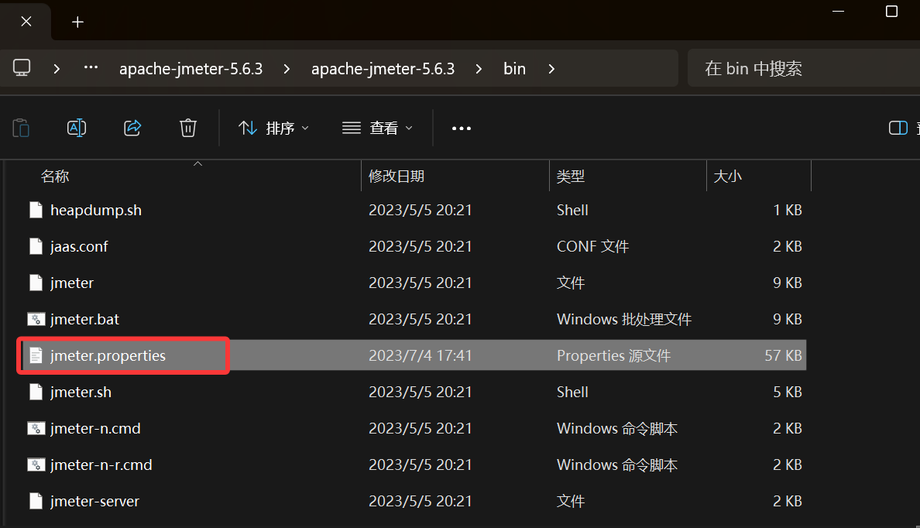Select the heapdump.sh file
Screen dimensions: 920x528
pos(95,210)
